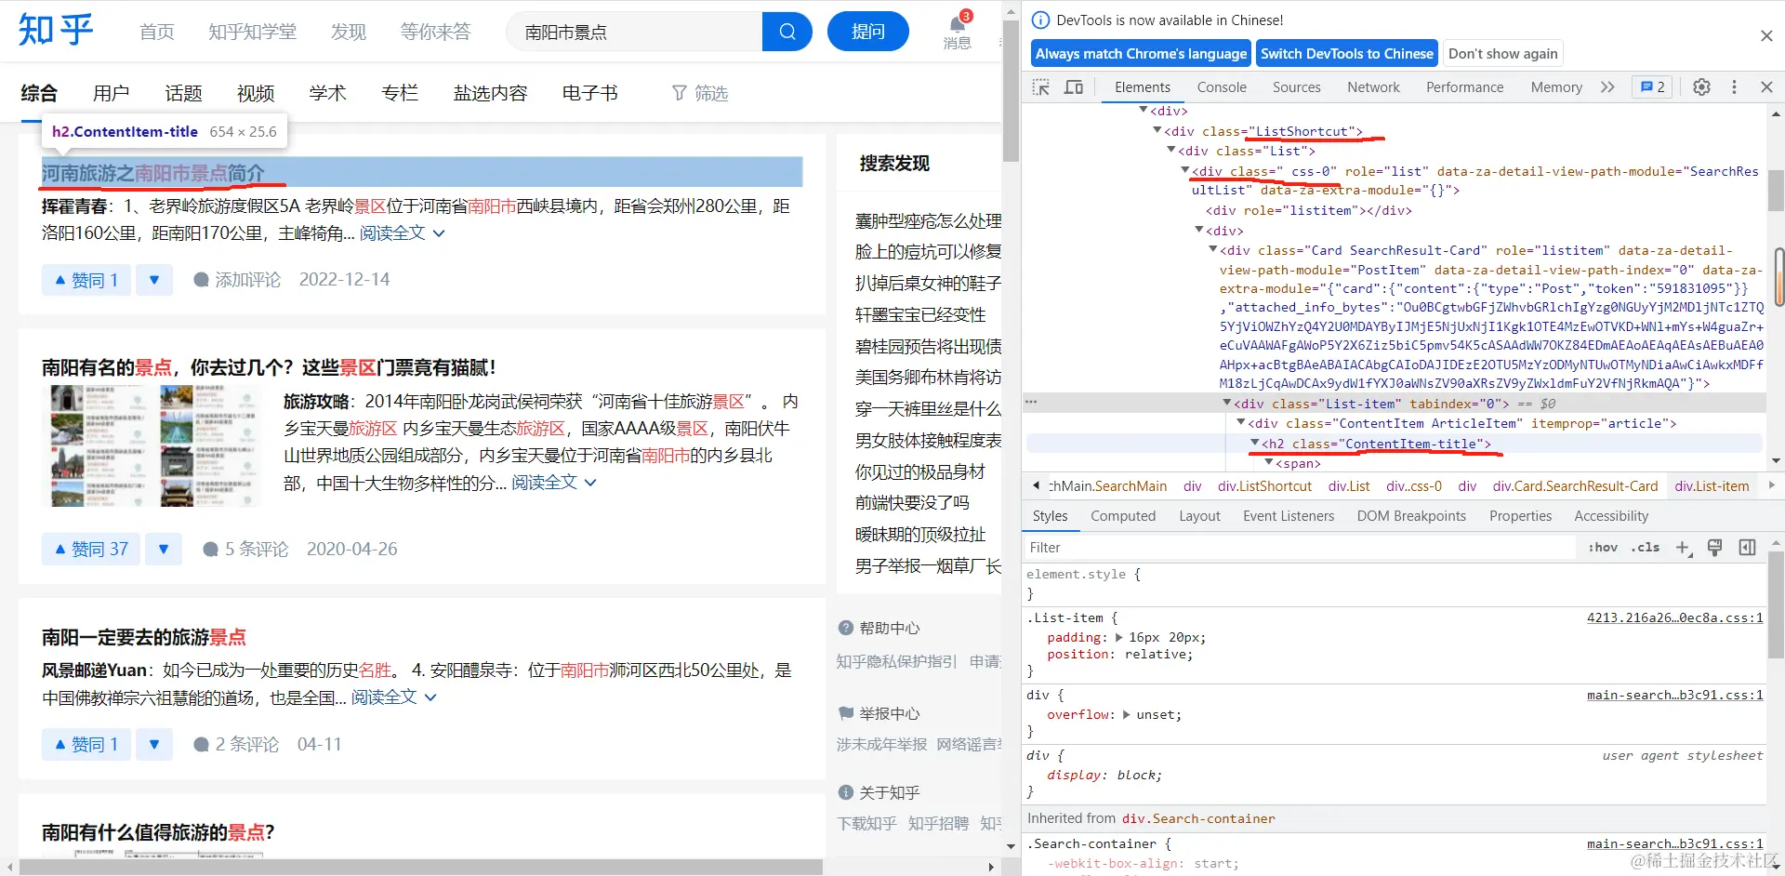Viewport: 1785px width, 876px height.
Task: Open the 4213.216a26…0ec8a.css:1 source link
Action: (1674, 618)
